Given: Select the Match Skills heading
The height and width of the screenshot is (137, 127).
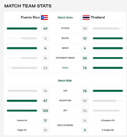Looking at the screenshot, I should [x=65, y=81].
